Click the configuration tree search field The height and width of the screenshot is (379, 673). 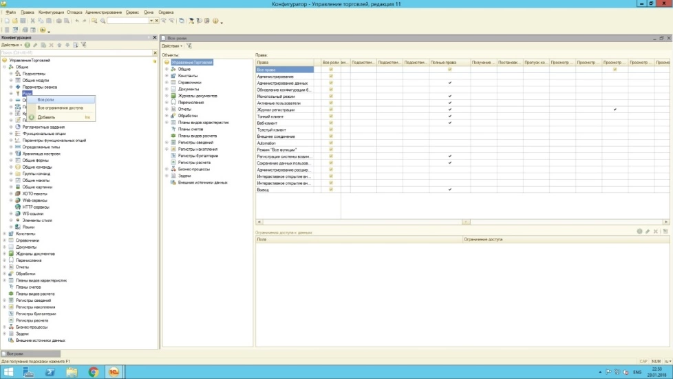[x=76, y=52]
